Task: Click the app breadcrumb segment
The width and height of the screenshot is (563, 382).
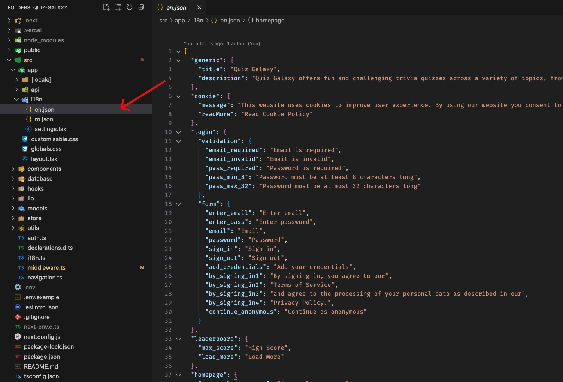Action: [x=180, y=21]
